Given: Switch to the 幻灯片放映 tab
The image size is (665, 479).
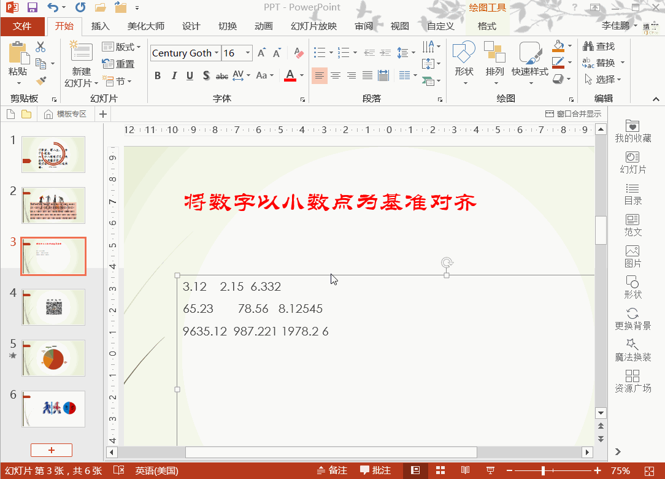Looking at the screenshot, I should (x=314, y=26).
